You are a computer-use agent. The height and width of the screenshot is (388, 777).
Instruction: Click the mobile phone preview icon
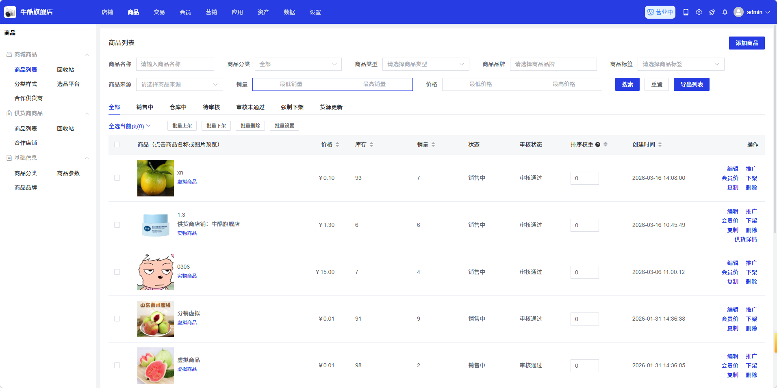tap(686, 12)
